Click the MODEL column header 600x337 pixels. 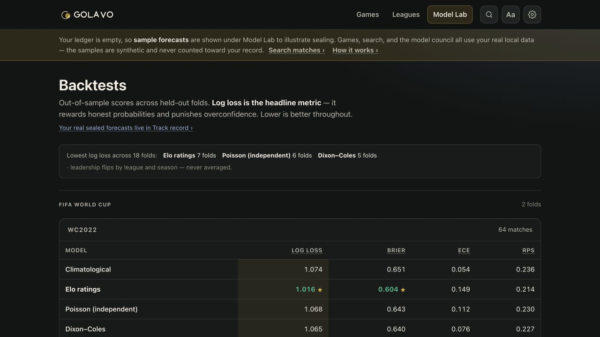pos(76,250)
